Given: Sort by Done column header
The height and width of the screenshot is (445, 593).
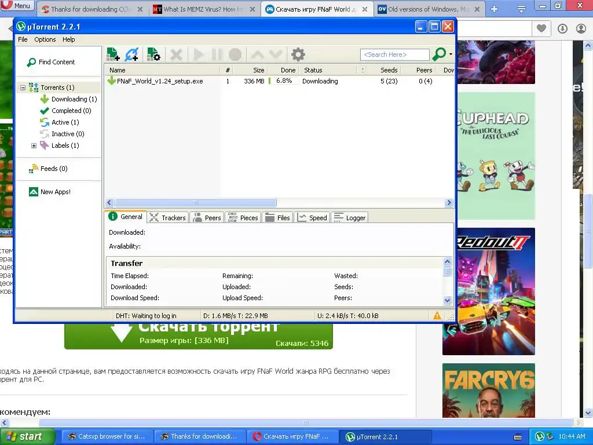Looking at the screenshot, I should click(283, 70).
